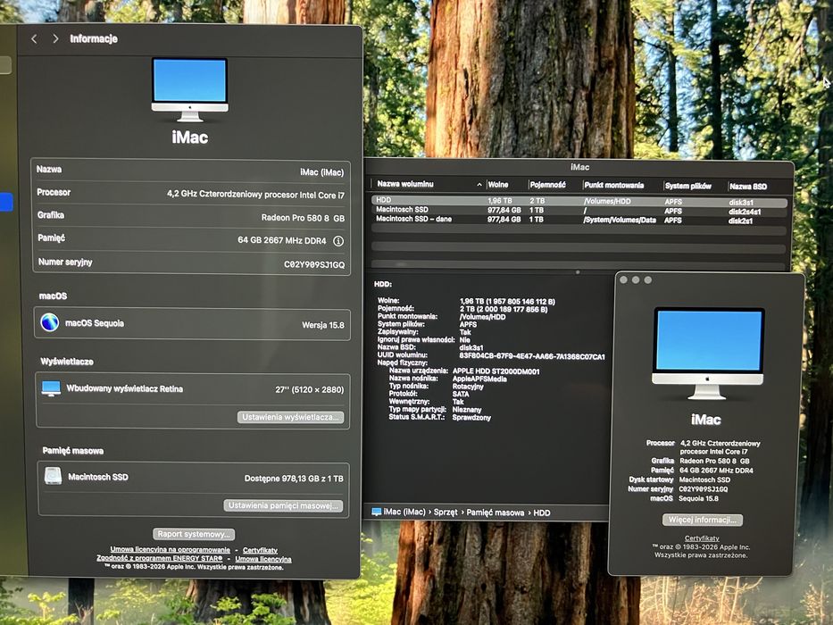Click the Nazwa value iMac (iMac)
The height and width of the screenshot is (625, 833).
coord(322,172)
